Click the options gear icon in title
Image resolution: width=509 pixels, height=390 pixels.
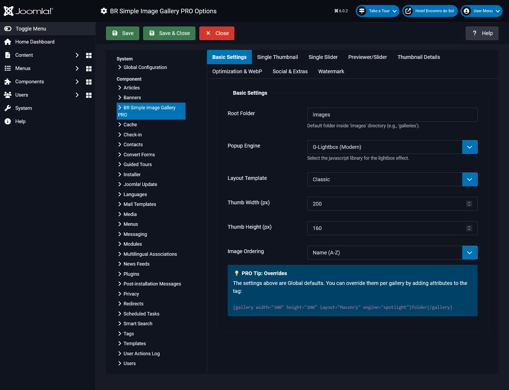coord(104,11)
